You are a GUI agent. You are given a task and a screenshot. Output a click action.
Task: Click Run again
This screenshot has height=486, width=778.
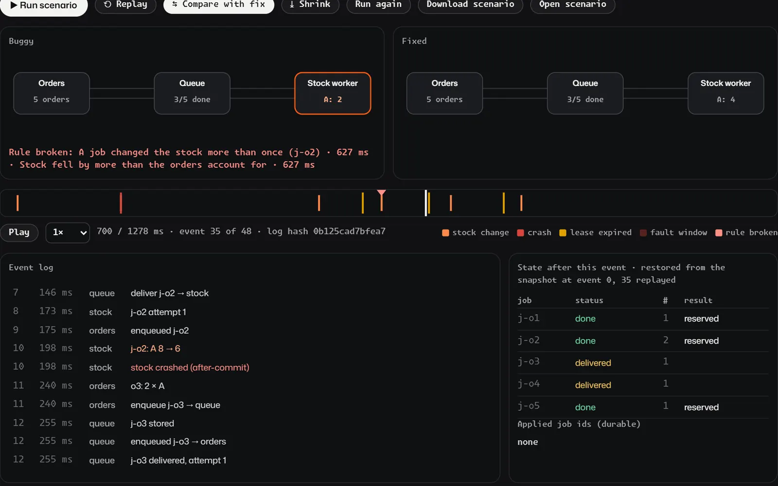click(x=378, y=4)
